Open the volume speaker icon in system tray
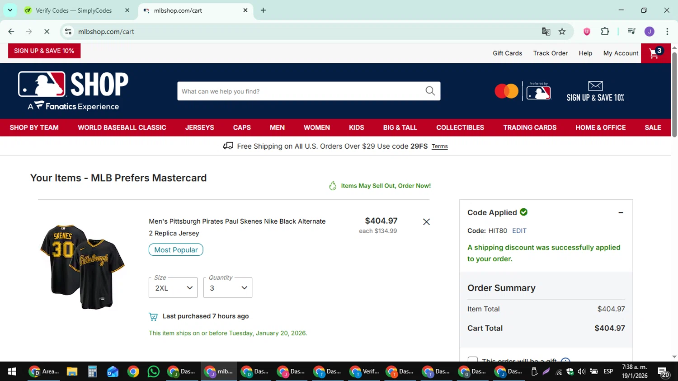This screenshot has height=381, width=678. point(581,372)
